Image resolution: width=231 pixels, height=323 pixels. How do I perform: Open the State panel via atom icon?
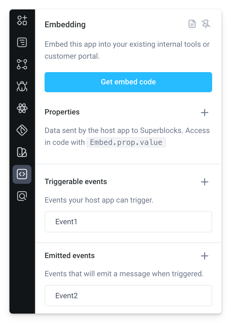[22, 108]
